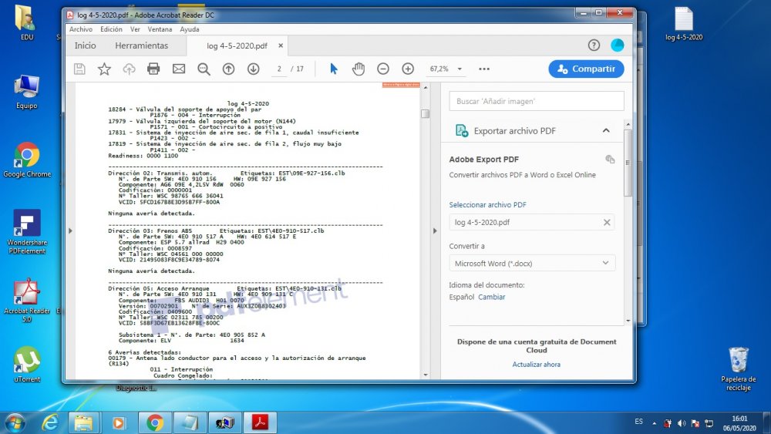
Task: Switch to the Inicio tab
Action: [85, 45]
